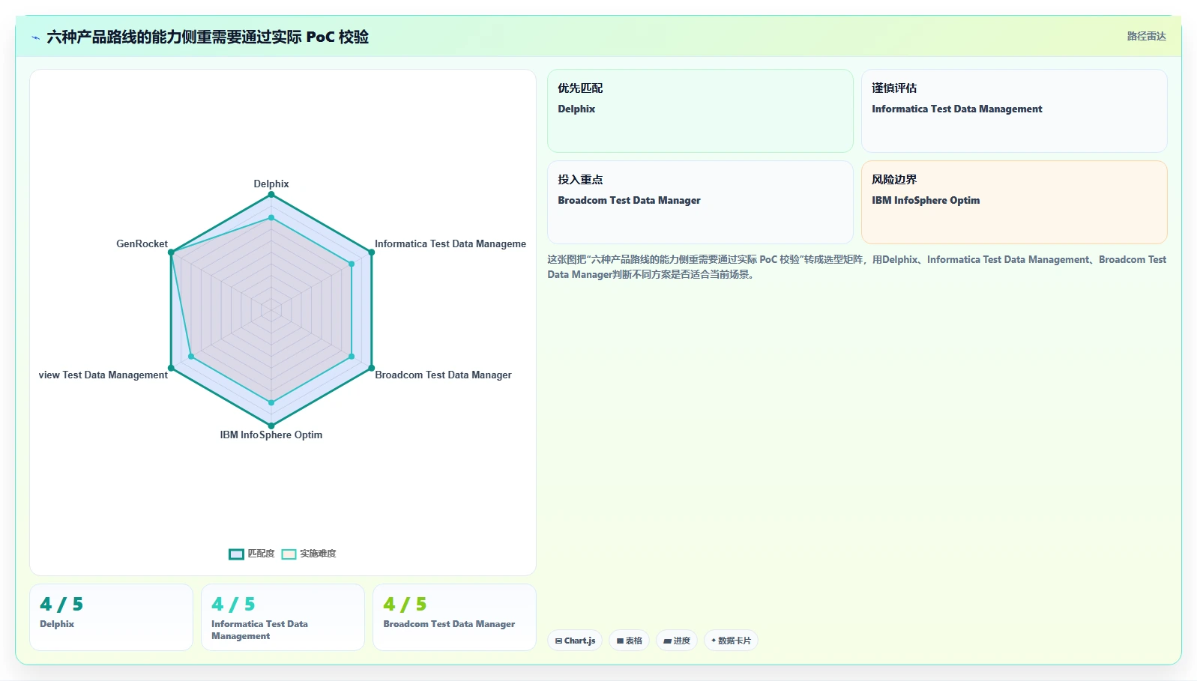Click the outer point near Broadcom Test Data Manager
Screen dimensions: 1197x681
pos(371,368)
